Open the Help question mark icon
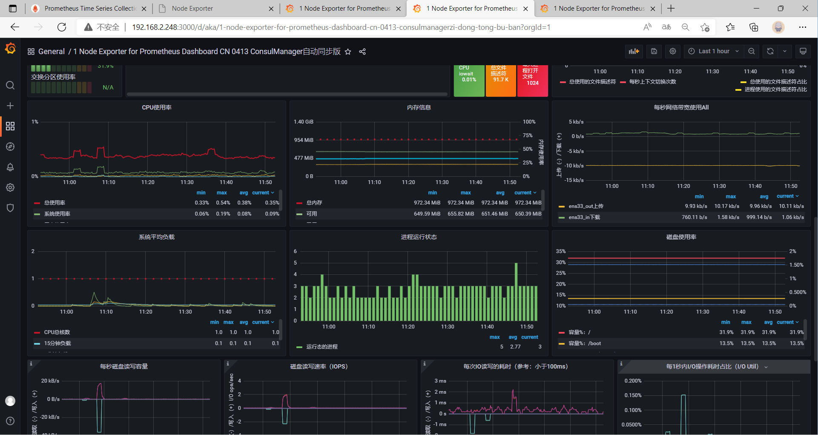Screen dimensions: 818x435 tap(10, 421)
